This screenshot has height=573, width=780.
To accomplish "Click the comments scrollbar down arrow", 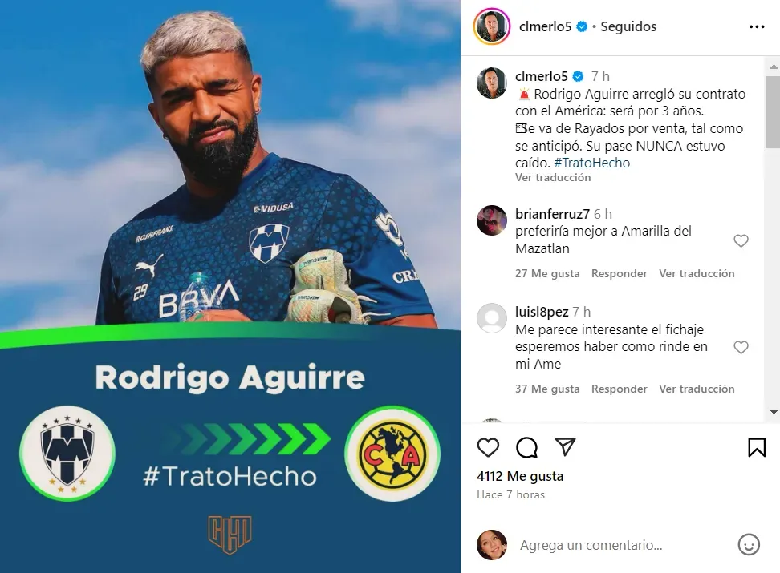I will tap(774, 411).
